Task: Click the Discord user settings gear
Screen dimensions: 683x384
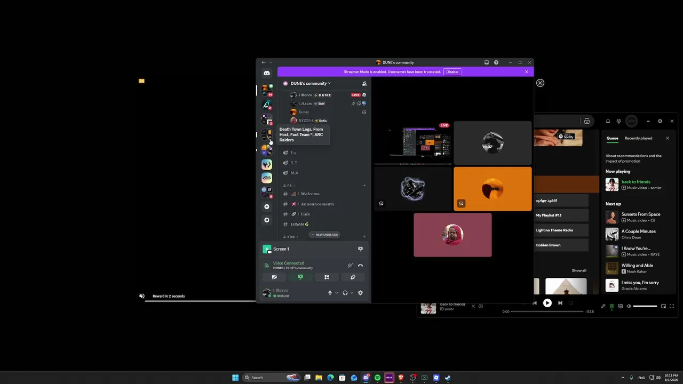Action: [x=360, y=293]
